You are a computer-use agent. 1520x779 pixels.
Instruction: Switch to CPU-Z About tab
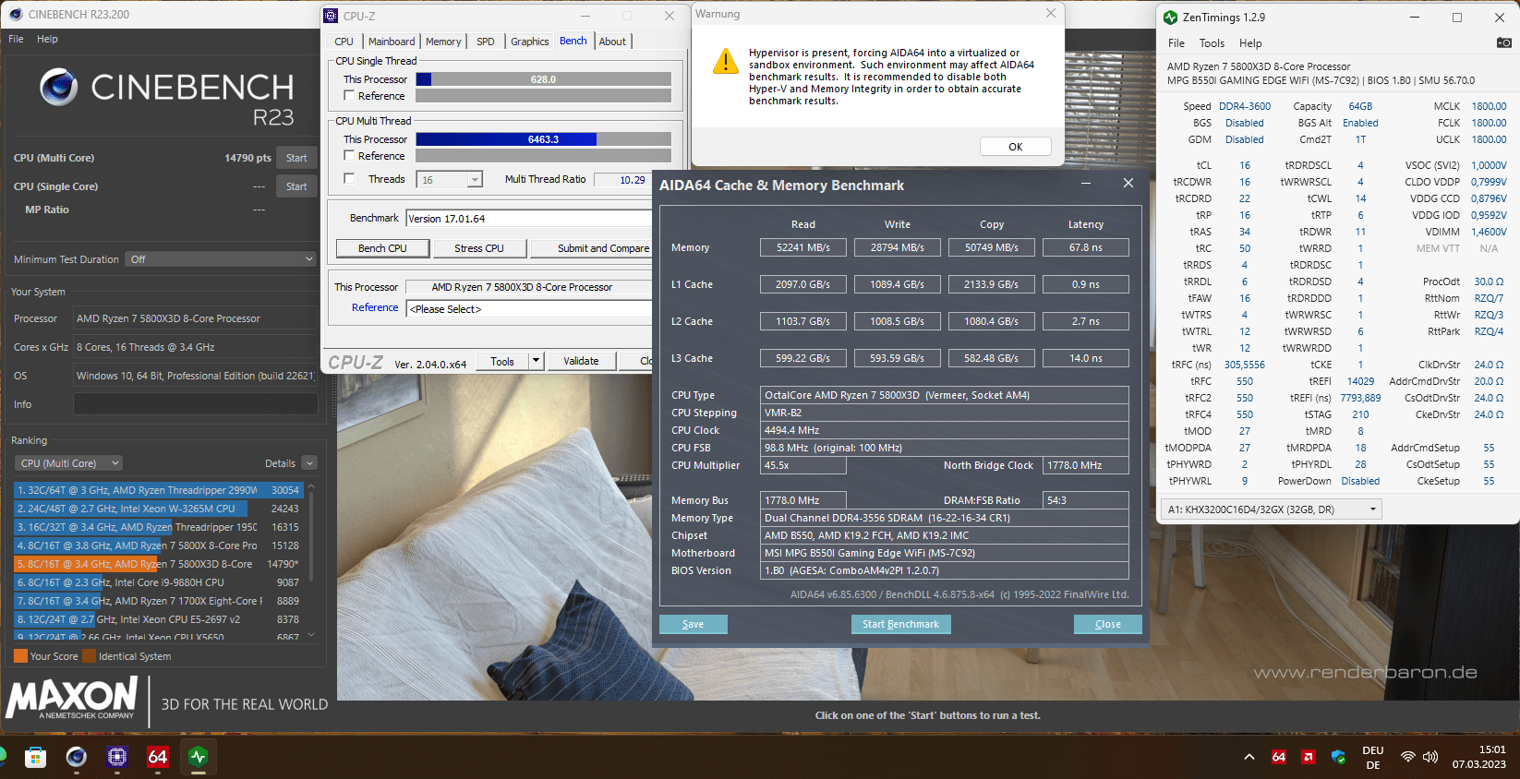click(612, 42)
